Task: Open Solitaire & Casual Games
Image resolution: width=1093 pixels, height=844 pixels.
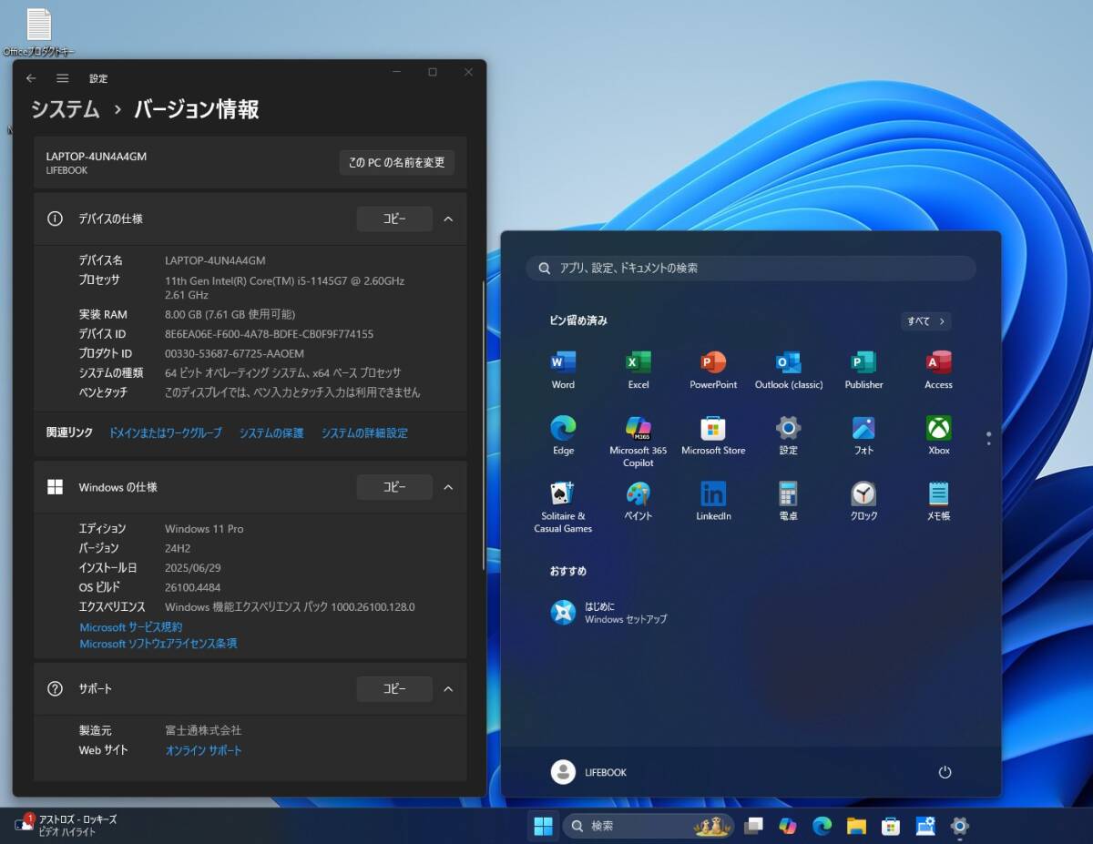Action: click(563, 507)
